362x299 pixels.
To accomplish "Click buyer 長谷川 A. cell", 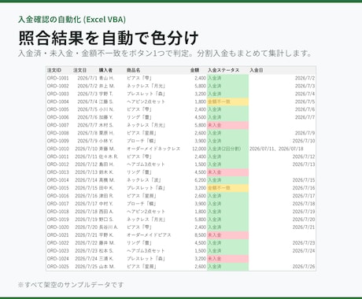I will pyautogui.click(x=109, y=227).
